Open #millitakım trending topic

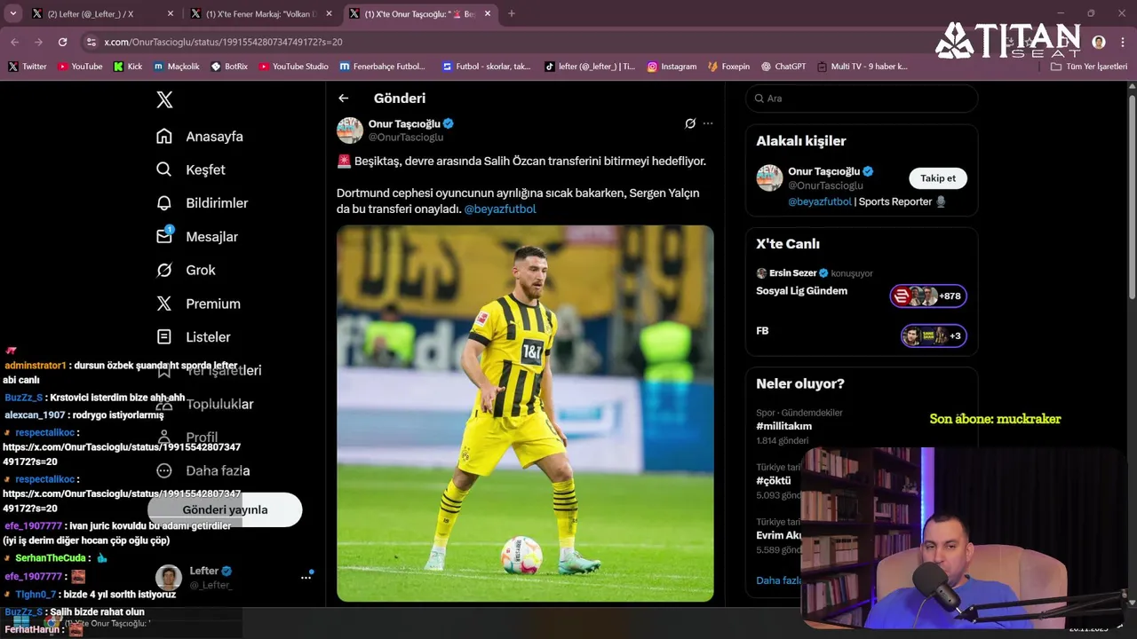pyautogui.click(x=783, y=426)
